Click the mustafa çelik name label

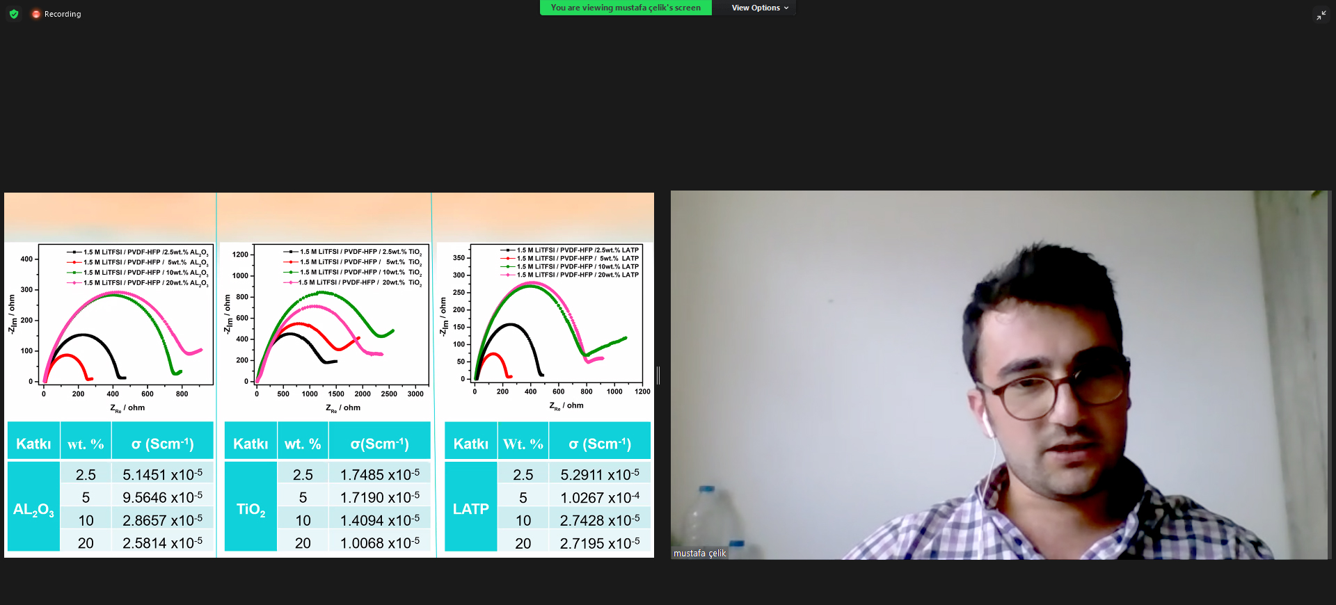point(699,554)
